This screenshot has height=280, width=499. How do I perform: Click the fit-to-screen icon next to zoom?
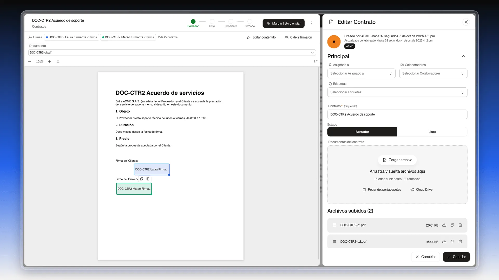pos(58,61)
